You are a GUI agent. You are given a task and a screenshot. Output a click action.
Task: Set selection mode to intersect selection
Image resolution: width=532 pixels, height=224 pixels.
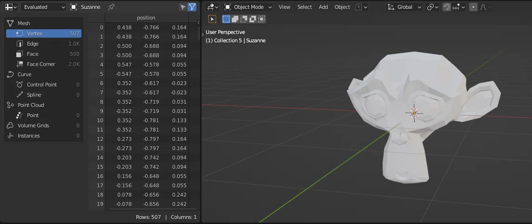[x=261, y=20]
